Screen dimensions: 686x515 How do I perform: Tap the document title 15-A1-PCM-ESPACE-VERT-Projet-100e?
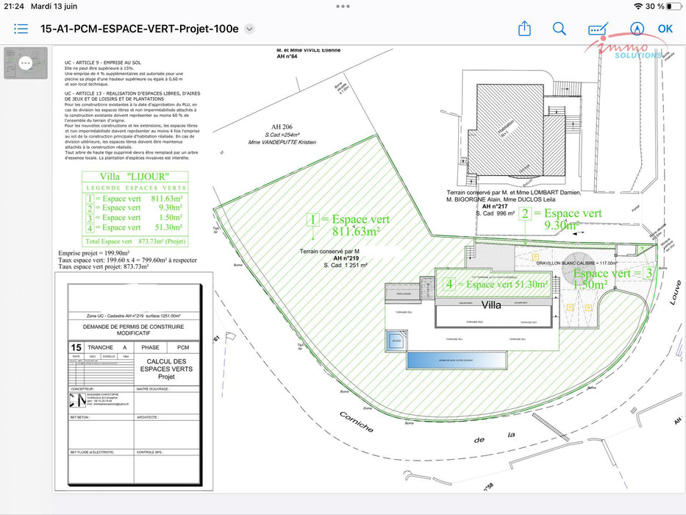point(140,29)
